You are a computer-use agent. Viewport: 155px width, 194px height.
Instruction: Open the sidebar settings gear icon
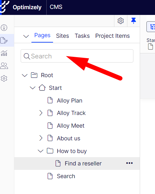(x=4, y=78)
